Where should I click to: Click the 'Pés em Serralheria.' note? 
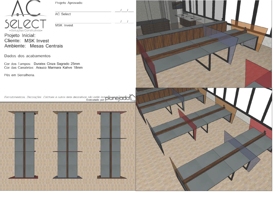[20, 75]
